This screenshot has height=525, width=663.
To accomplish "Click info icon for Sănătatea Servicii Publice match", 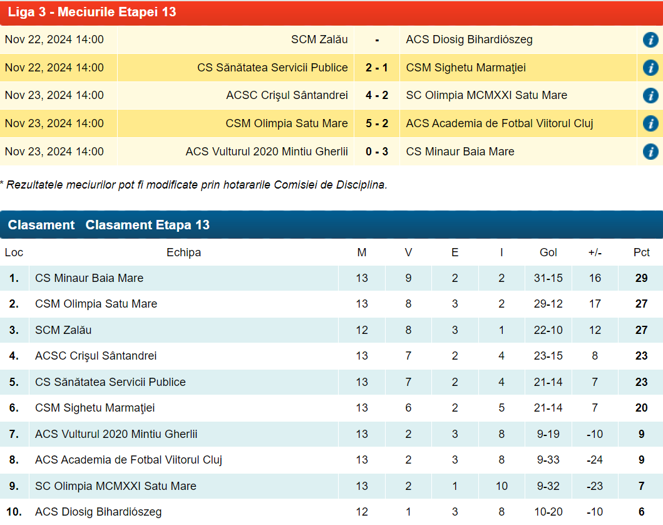I will (650, 68).
